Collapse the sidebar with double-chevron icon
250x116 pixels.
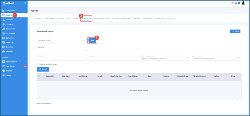pyautogui.click(x=25, y=3)
